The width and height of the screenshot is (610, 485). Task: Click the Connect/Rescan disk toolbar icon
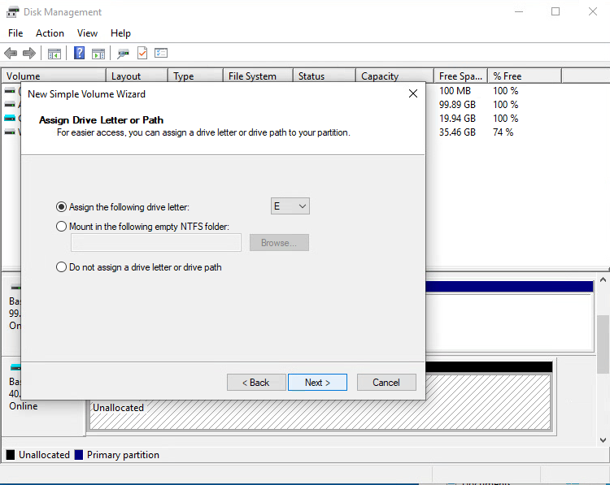point(124,54)
